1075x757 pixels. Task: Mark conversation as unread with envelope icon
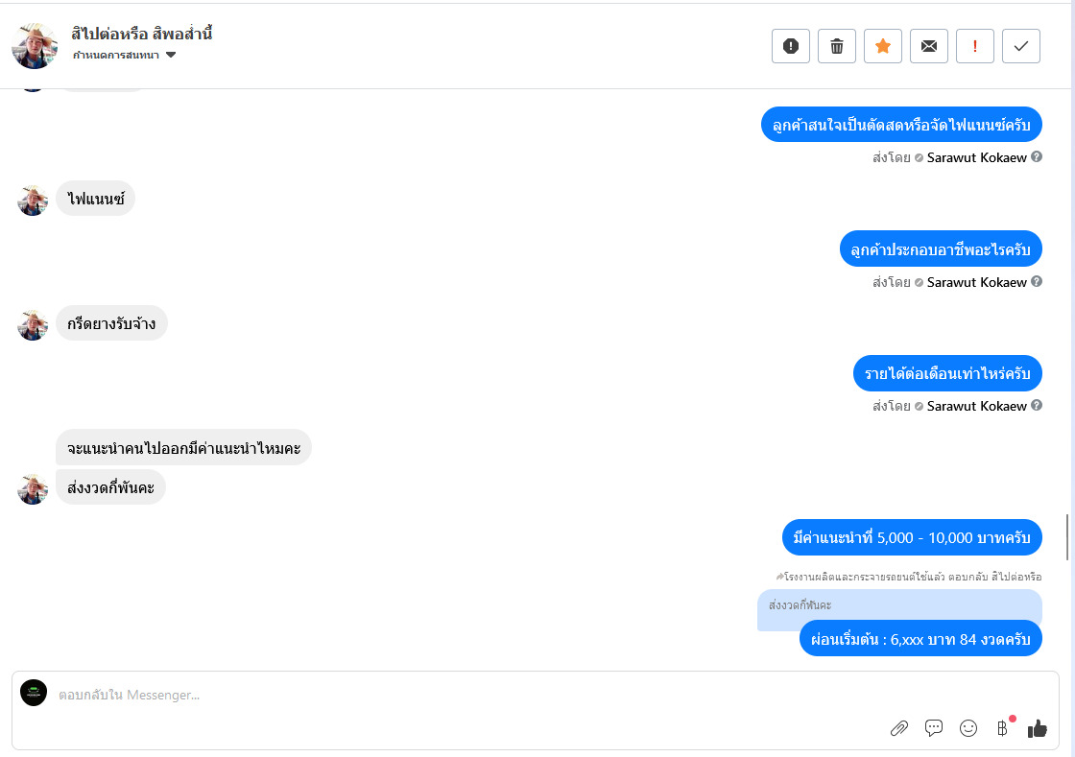929,46
